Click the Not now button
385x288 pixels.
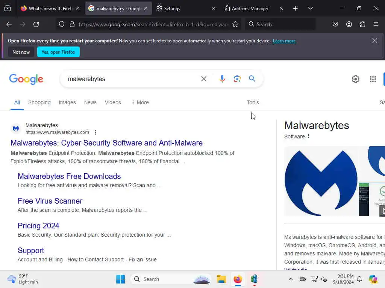pos(21,52)
